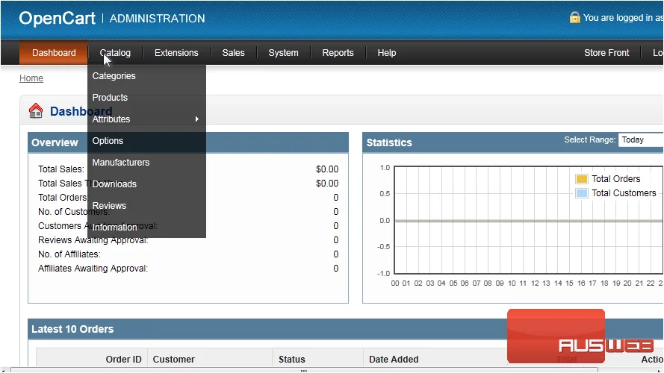Viewport: 664px width, 373px height.
Task: Open the Sales menu
Action: click(233, 53)
